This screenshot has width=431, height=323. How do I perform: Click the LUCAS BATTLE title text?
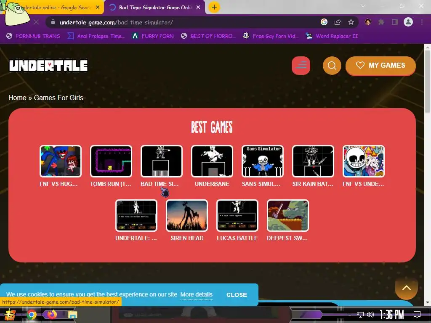[237, 238]
